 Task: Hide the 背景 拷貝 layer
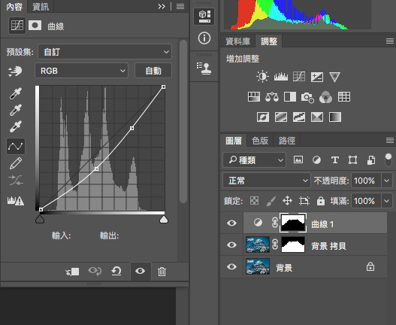[231, 245]
